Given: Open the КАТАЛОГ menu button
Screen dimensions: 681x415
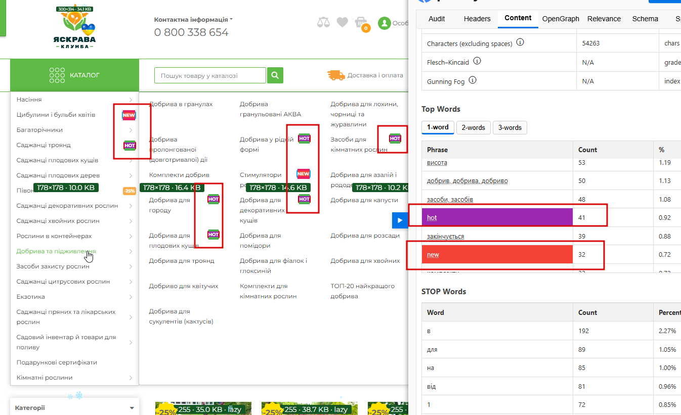Looking at the screenshot, I should click(74, 75).
